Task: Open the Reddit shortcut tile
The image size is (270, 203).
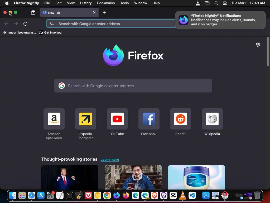Action: coord(180,119)
